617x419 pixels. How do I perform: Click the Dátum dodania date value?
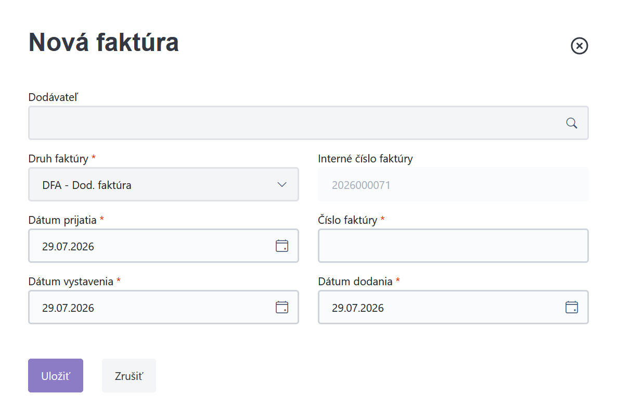click(358, 308)
